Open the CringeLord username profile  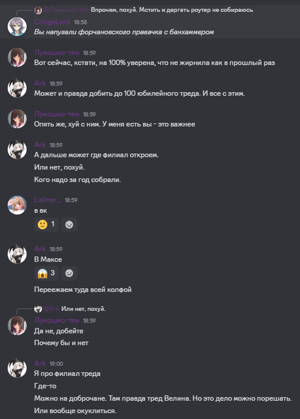point(52,22)
